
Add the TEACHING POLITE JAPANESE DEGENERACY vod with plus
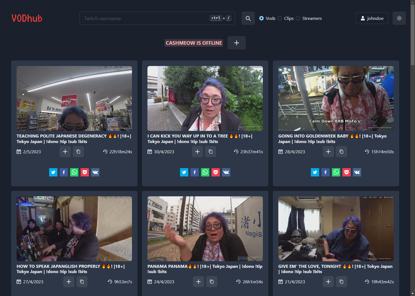[65, 152]
